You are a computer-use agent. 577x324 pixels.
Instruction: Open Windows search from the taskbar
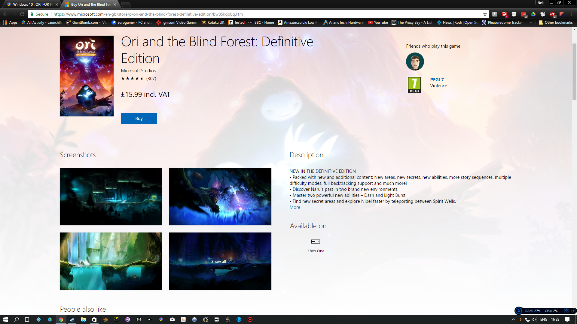tap(16, 319)
